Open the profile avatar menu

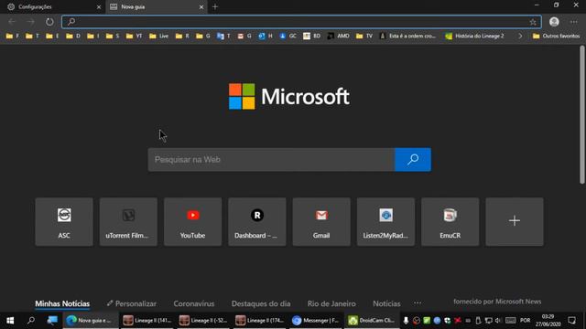(554, 22)
